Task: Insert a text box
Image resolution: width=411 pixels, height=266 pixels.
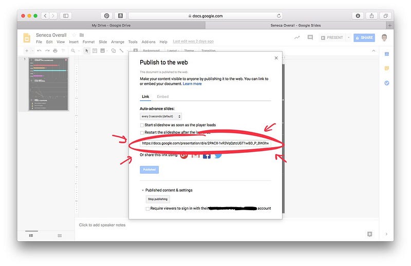Action: tap(95, 50)
